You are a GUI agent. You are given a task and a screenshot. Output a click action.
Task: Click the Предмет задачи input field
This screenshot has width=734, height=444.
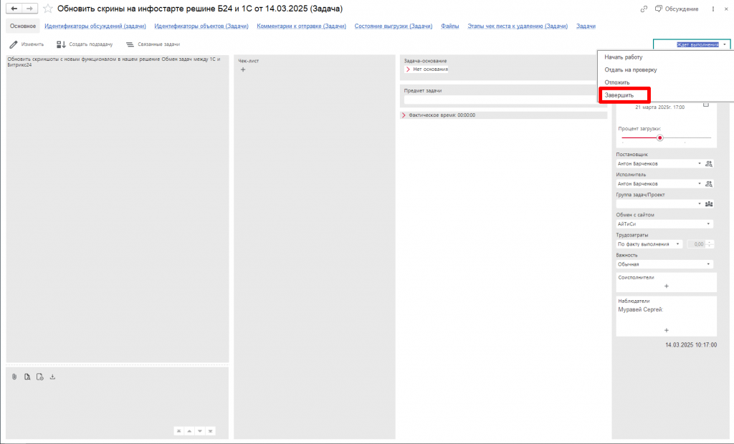501,100
